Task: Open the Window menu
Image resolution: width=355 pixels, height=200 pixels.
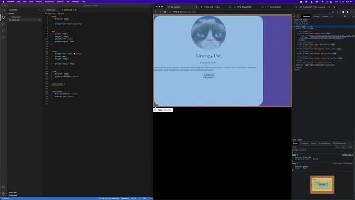Action: click(x=75, y=2)
